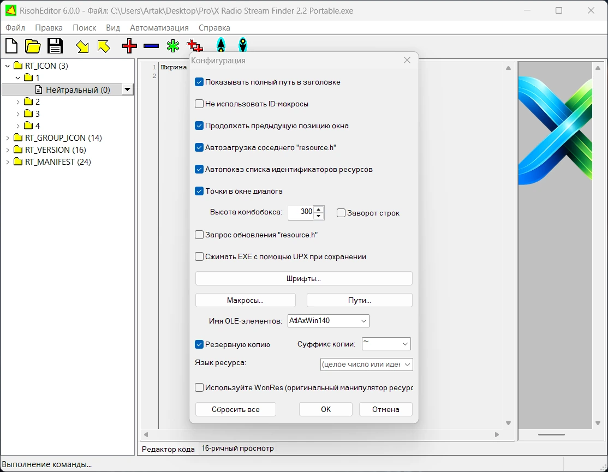Enable Запрос обновления resource.h checkbox
Viewport: 608px width, 472px height.
[x=199, y=235]
